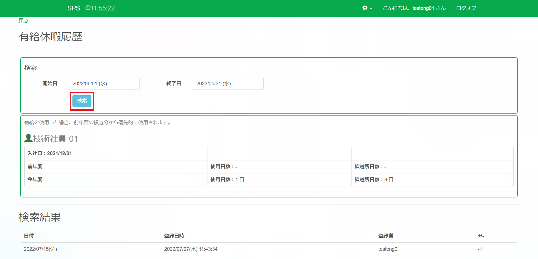
Task: Click the user icon next to 技術社員 01
Action: (x=28, y=138)
